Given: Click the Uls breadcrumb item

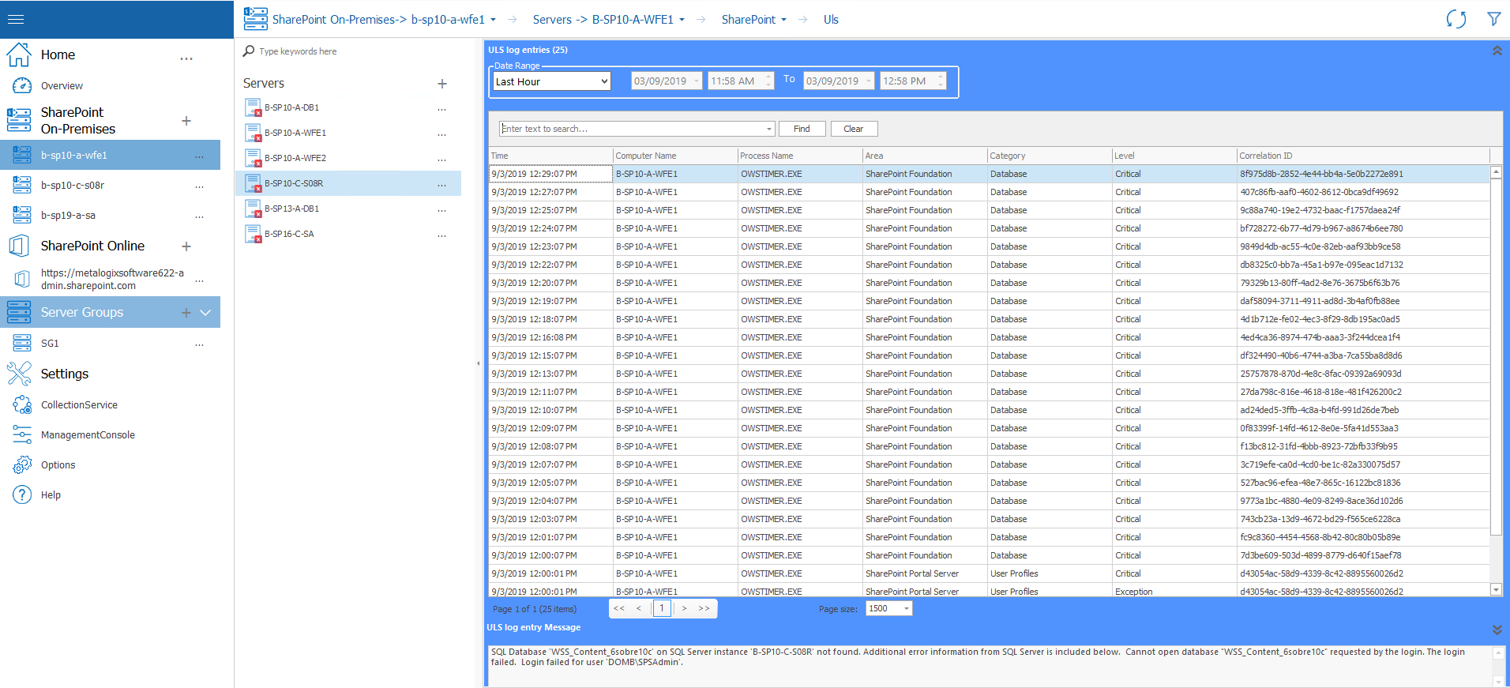Looking at the screenshot, I should [x=831, y=20].
